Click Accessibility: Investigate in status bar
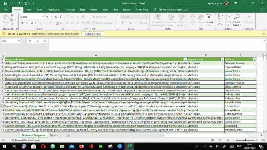Image resolution: width=267 pixels, height=150 pixels. point(25,140)
